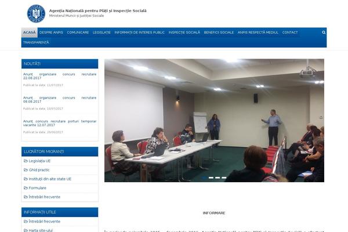
Task: Open ANPIS RESPECTĂ MEDIUL menu
Action: (x=258, y=32)
